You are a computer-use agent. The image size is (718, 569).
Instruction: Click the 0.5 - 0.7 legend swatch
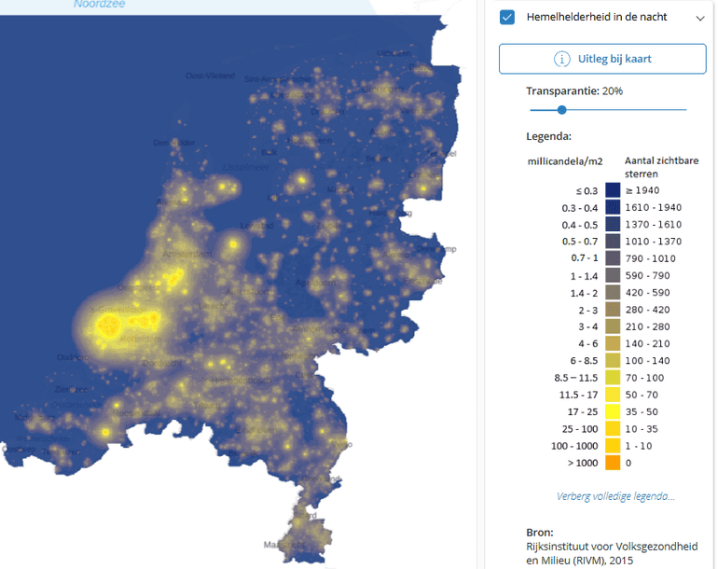tap(613, 242)
